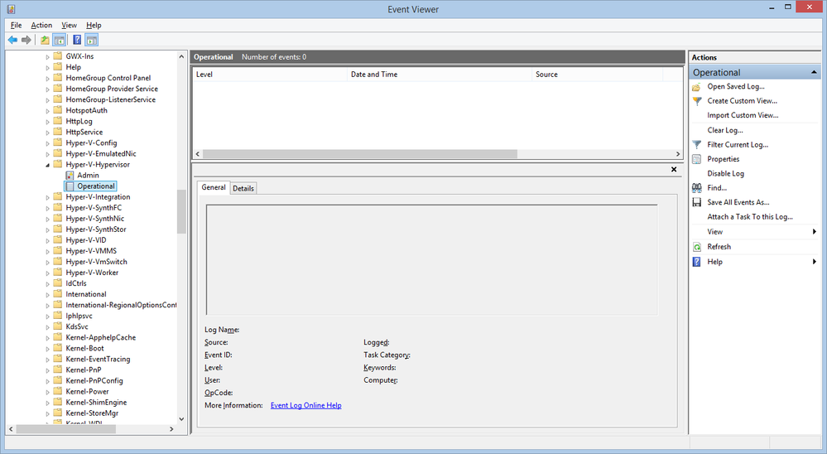Screen dimensions: 827x454
Task: Click the blue Help question mark toolbar icon
Action: 77,40
